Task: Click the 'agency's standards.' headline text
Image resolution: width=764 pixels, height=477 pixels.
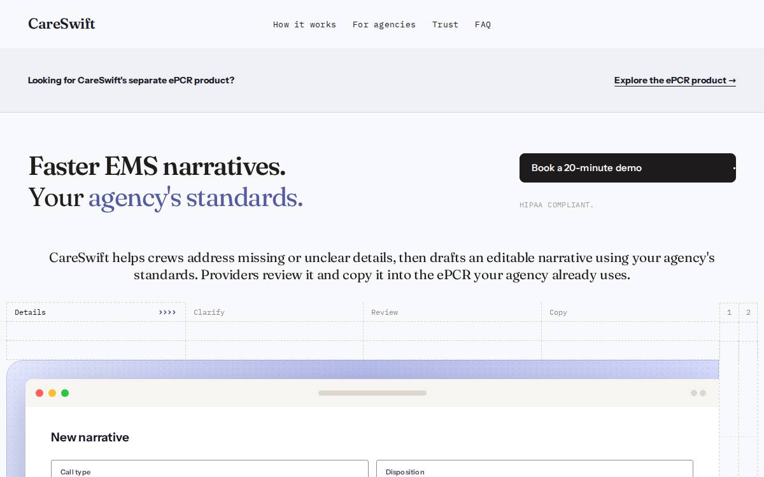Action: click(x=195, y=198)
